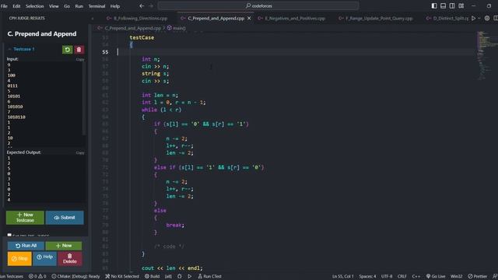Click the red Delete button
Viewport: 498px width, 280px height.
click(x=70, y=258)
